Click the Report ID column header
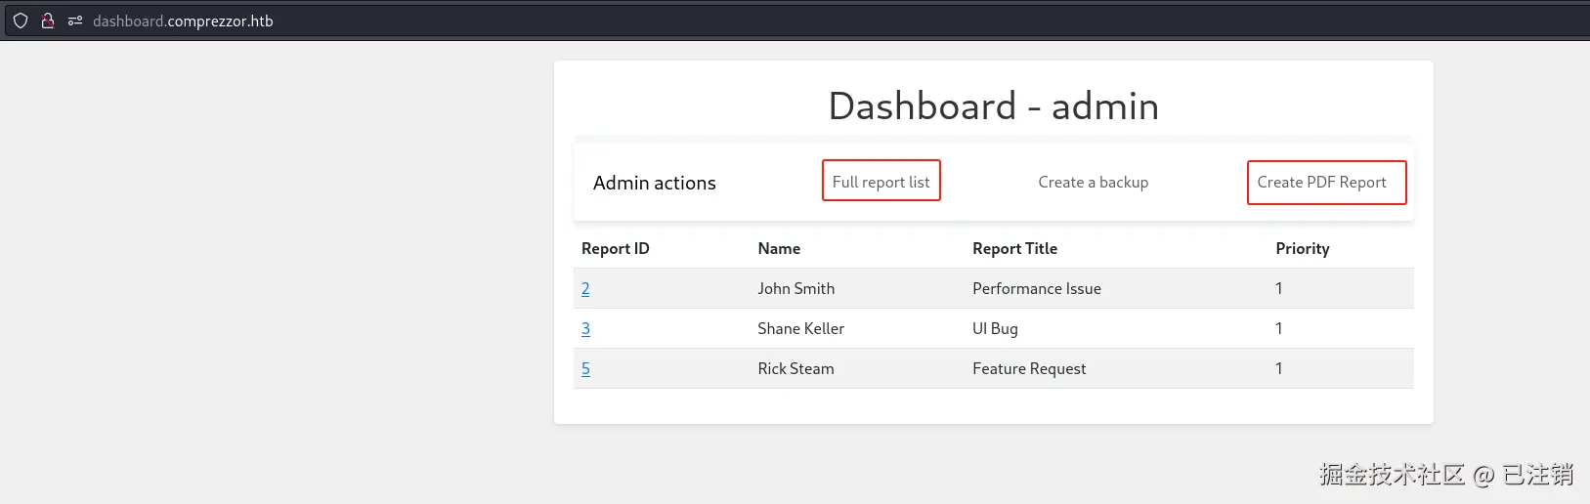 (x=615, y=248)
